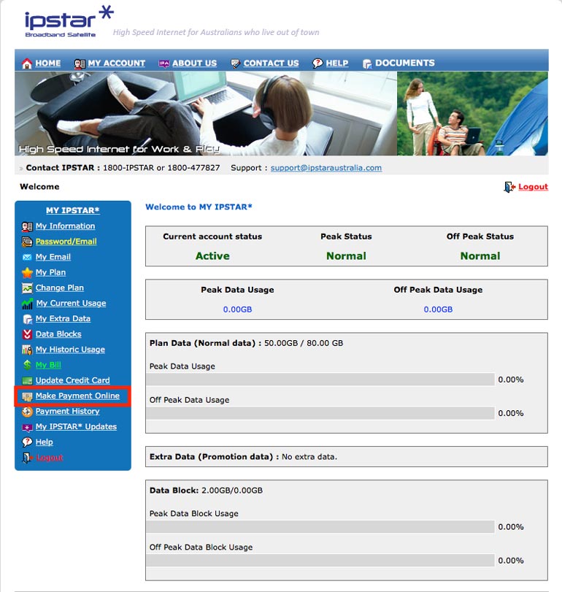This screenshot has width=562, height=592.
Task: Click the top-right Logout link
Action: [533, 187]
